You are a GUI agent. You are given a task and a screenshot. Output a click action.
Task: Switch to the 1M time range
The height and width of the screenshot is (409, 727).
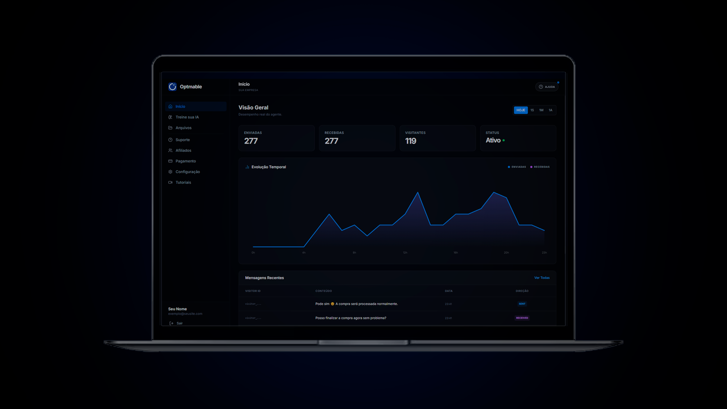541,110
